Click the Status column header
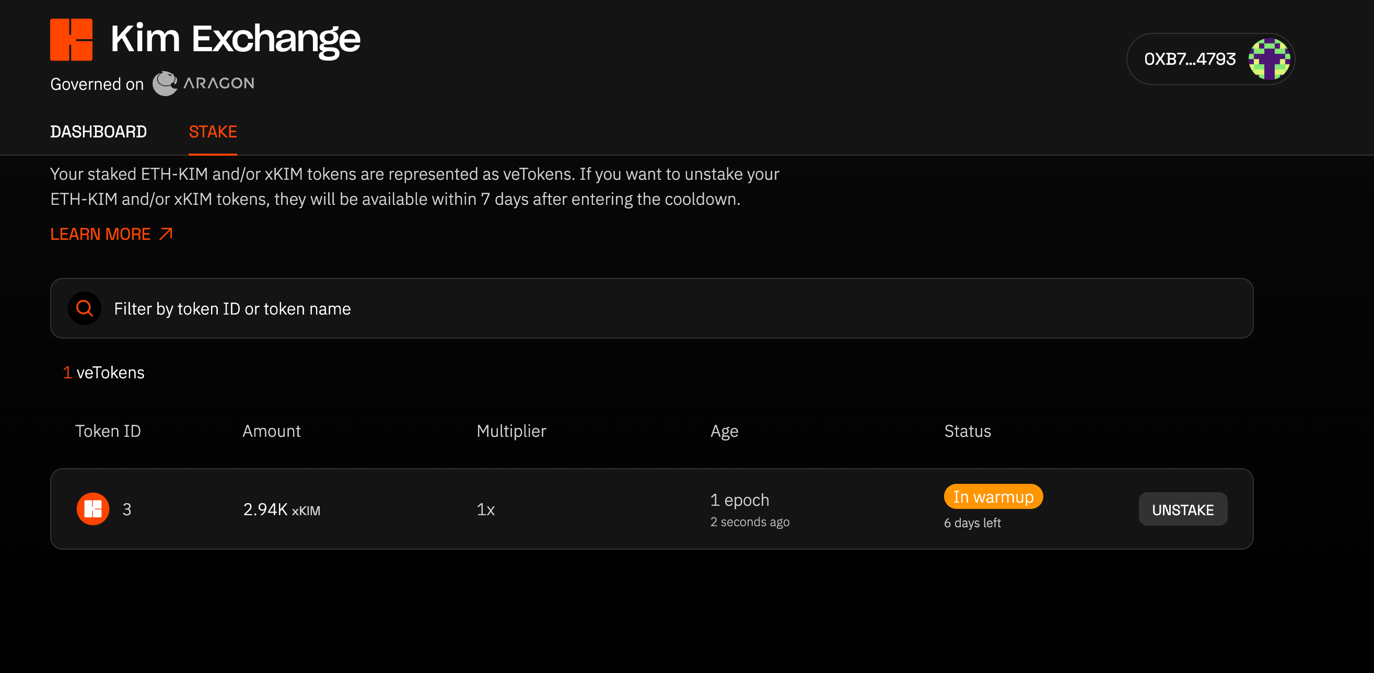The height and width of the screenshot is (673, 1374). (x=968, y=431)
